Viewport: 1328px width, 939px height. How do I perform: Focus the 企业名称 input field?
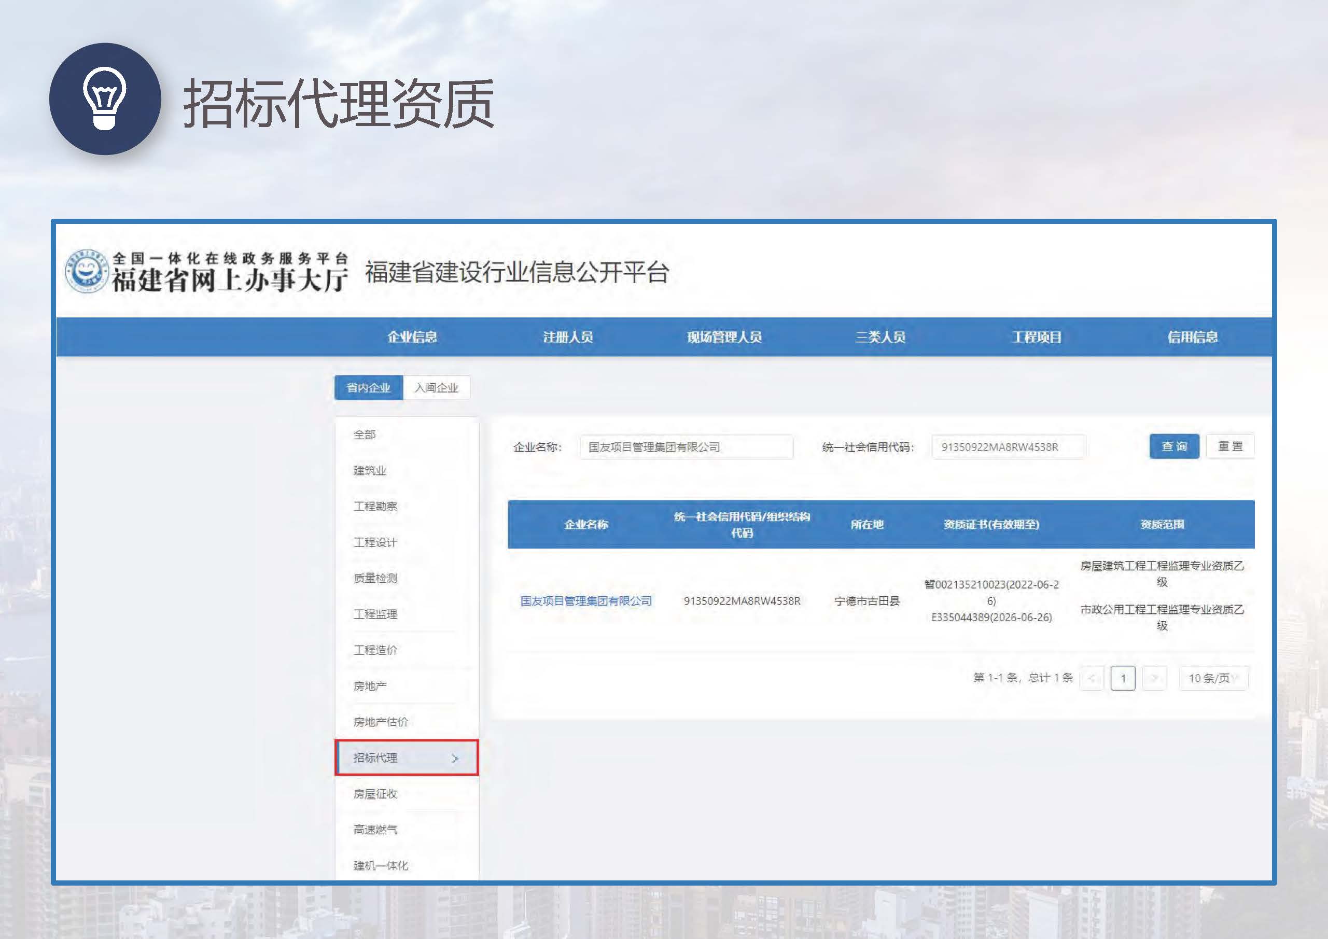pyautogui.click(x=686, y=446)
